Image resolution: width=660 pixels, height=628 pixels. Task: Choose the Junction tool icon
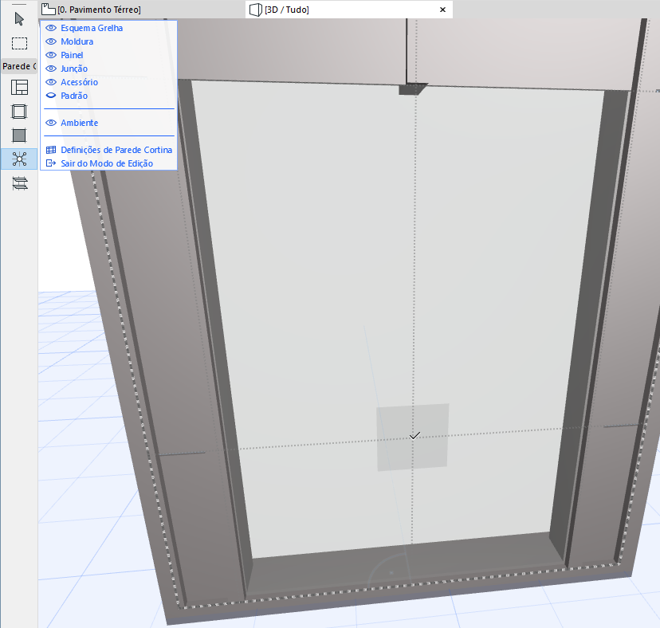point(19,159)
